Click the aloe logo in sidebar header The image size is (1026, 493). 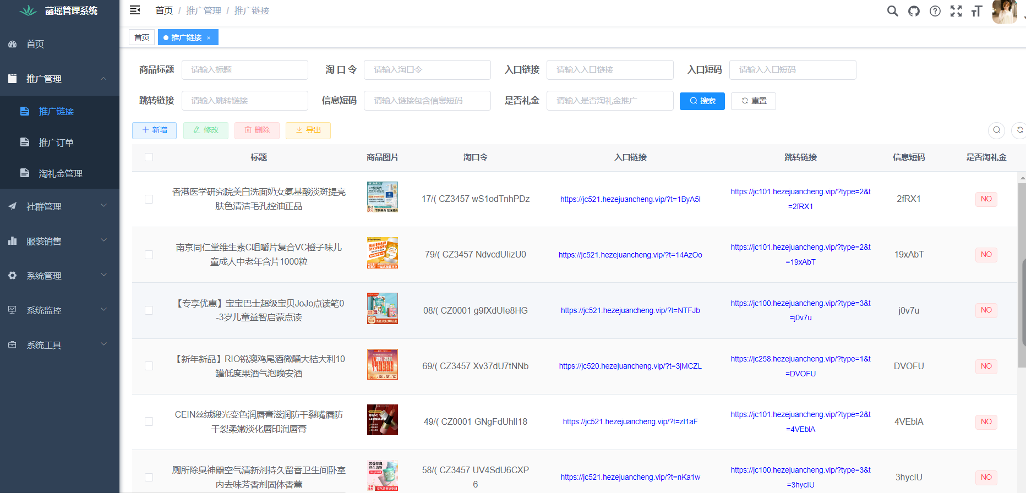(29, 10)
